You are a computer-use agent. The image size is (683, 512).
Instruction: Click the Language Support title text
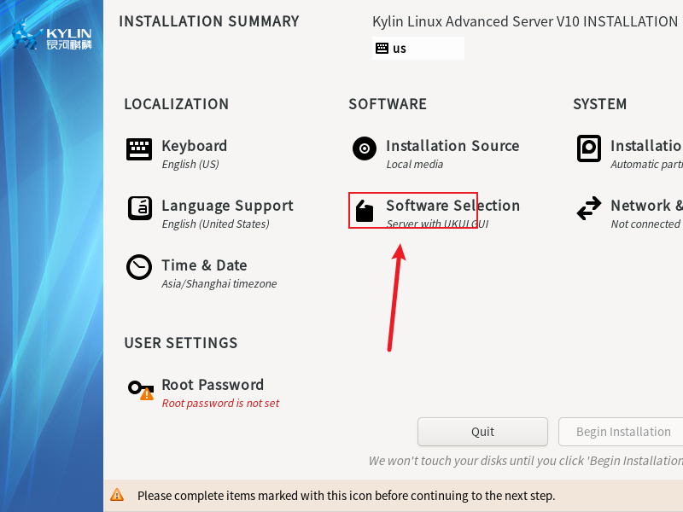pos(227,206)
